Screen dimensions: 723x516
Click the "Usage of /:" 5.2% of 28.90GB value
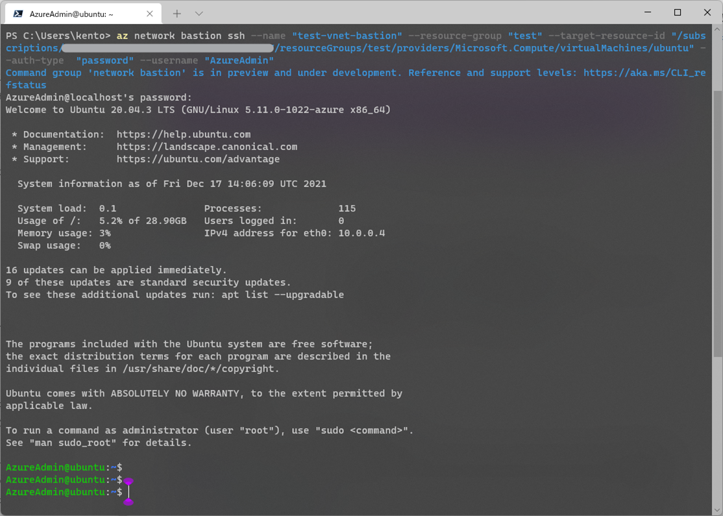coord(143,221)
